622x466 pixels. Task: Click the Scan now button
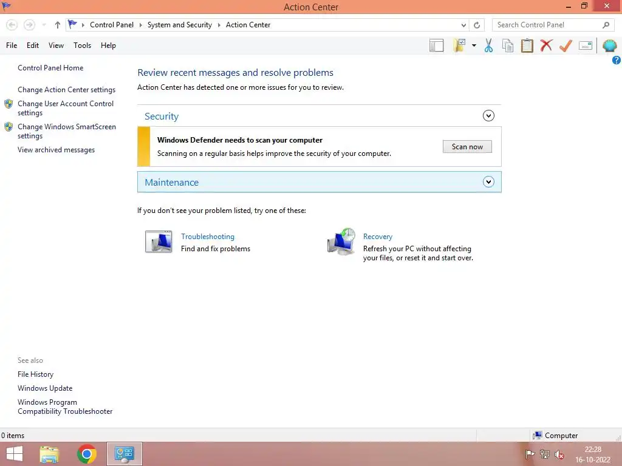tap(467, 147)
